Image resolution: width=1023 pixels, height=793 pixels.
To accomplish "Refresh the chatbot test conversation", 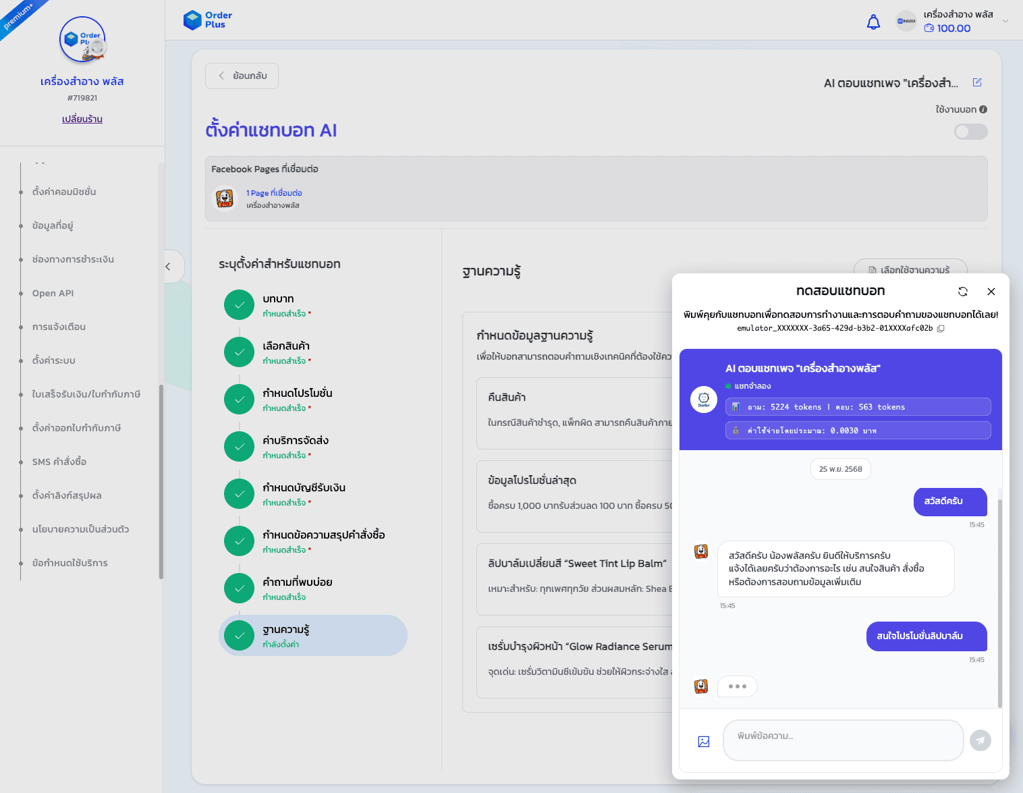I will [963, 292].
